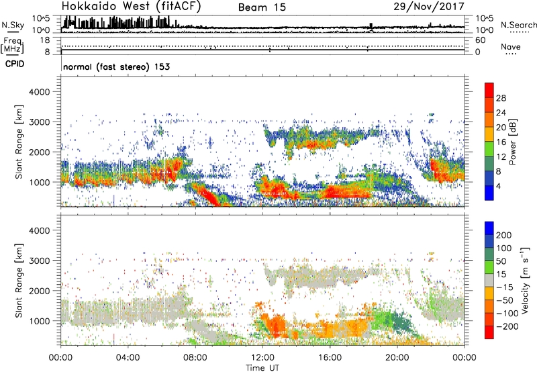This screenshot has width=537, height=372.
Task: Click the 'Hokkaido West (fitACF)' title
Action: pos(131,7)
